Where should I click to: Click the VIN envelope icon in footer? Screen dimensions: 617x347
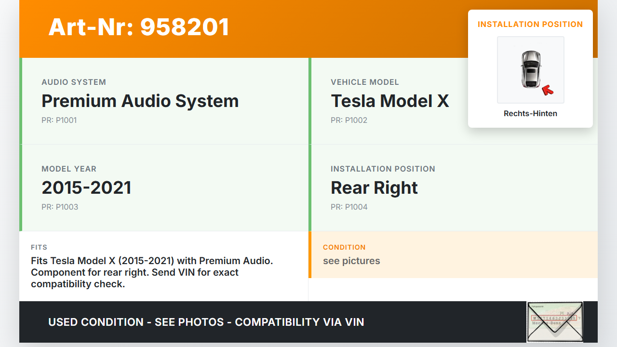(x=554, y=321)
